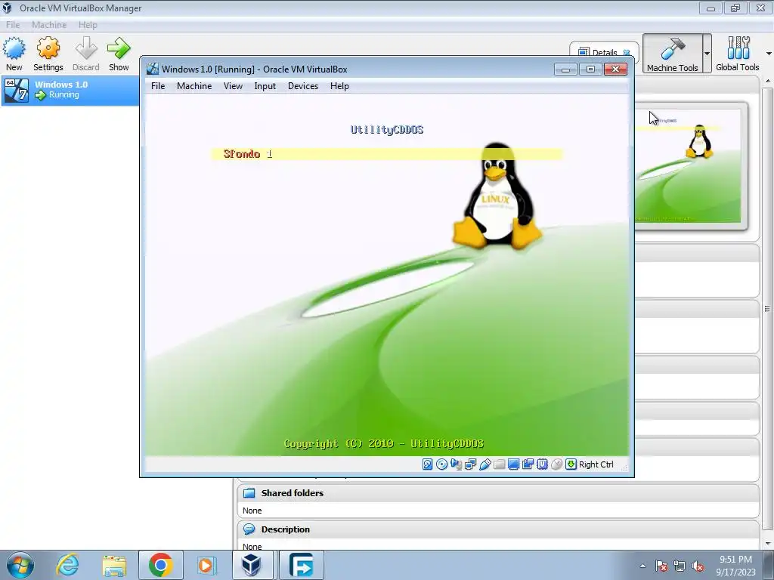Click network icon in system tray
This screenshot has height=580, width=774.
click(680, 566)
